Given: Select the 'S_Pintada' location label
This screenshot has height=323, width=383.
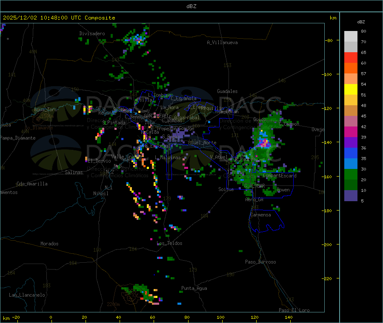Looking at the screenshot, I should click(x=114, y=123).
